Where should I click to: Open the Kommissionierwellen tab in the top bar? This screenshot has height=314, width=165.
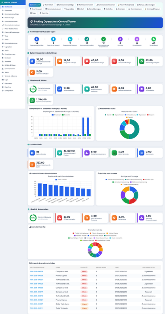click(85, 5)
